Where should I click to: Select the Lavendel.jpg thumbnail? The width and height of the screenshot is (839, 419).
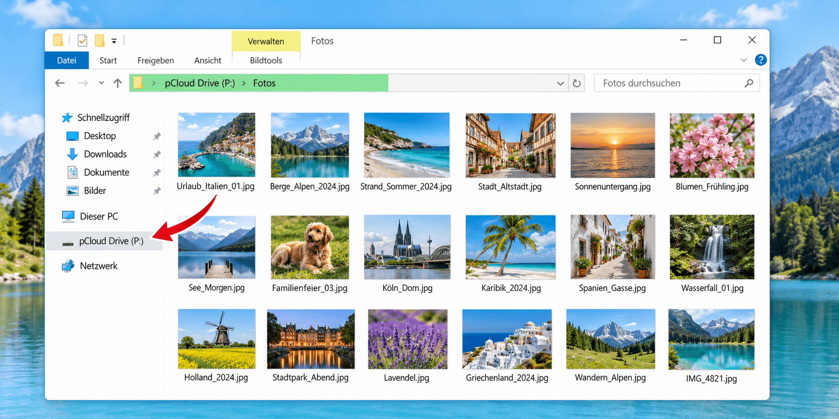pos(407,339)
